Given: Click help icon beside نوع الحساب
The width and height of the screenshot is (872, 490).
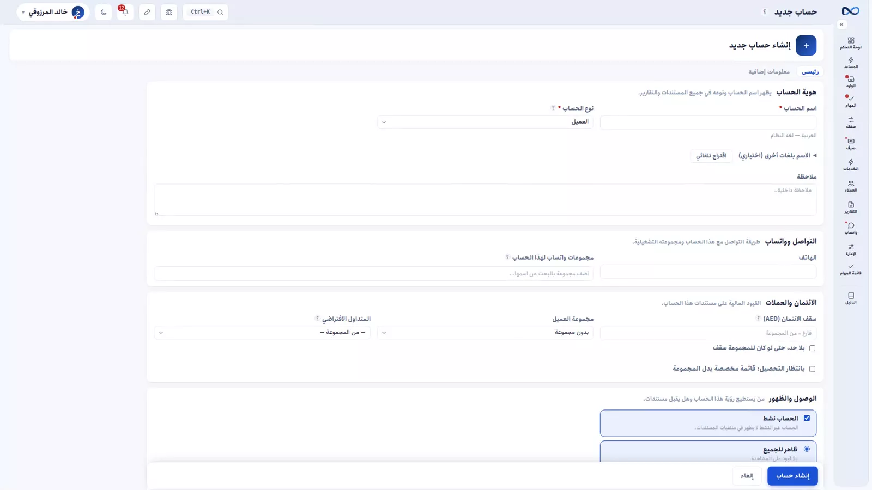Looking at the screenshot, I should tap(553, 108).
